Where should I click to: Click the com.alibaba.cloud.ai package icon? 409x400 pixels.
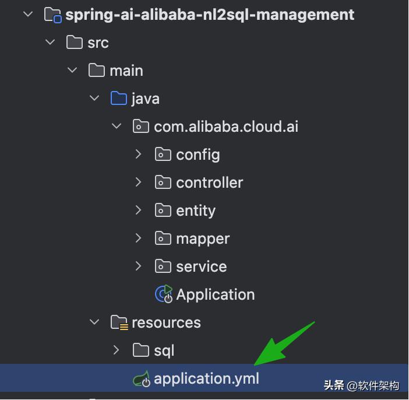click(141, 127)
